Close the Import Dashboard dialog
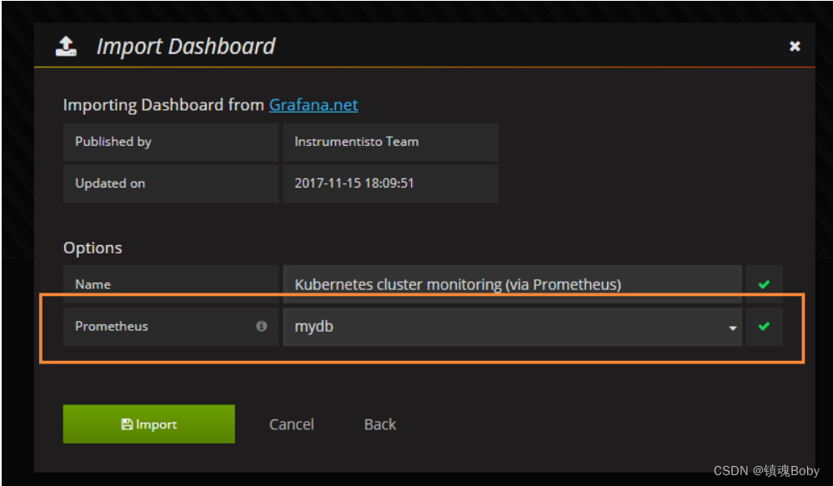833x486 pixels. pos(795,46)
